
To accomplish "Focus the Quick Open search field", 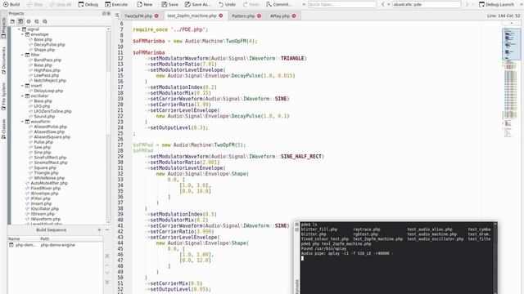I will 341,4.
